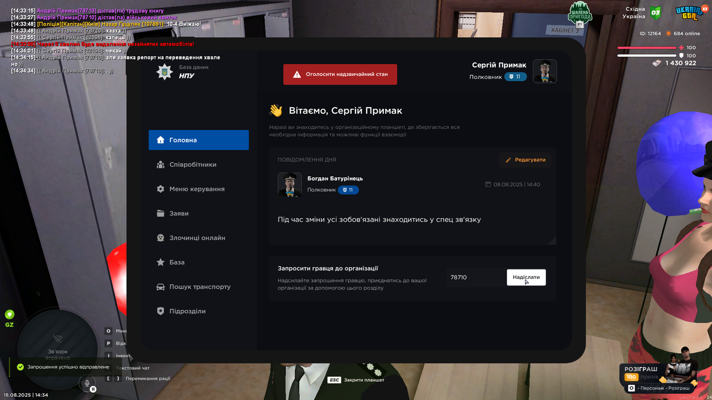
Task: Click the P key hint icon
Action: point(108,343)
